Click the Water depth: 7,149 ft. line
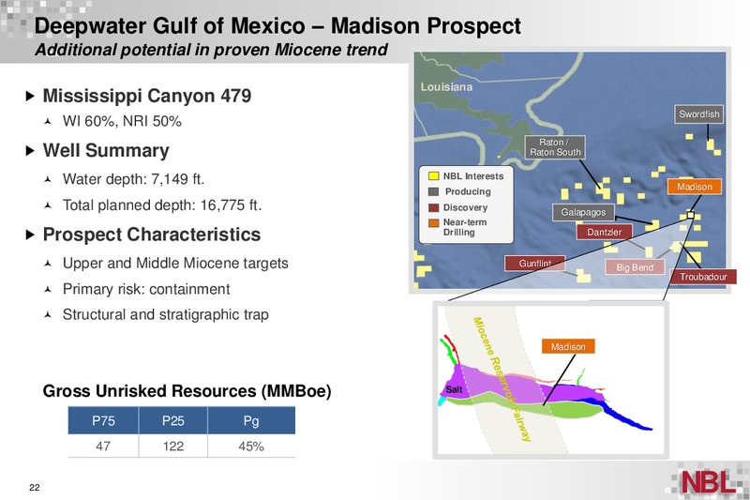750x500 pixels. point(133,179)
